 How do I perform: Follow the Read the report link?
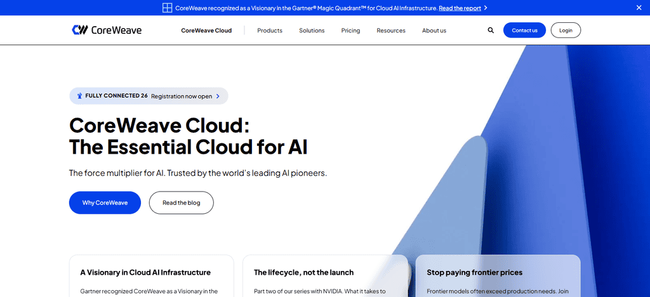(460, 8)
